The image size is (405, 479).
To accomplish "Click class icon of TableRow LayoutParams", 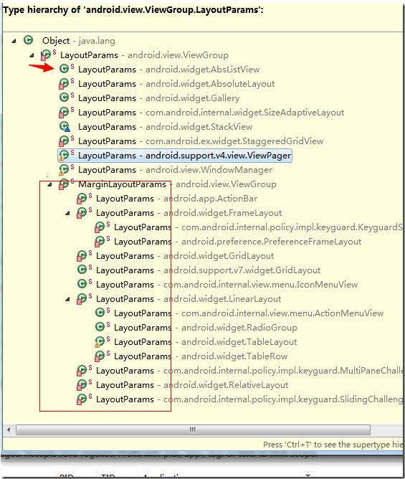I will (100, 356).
